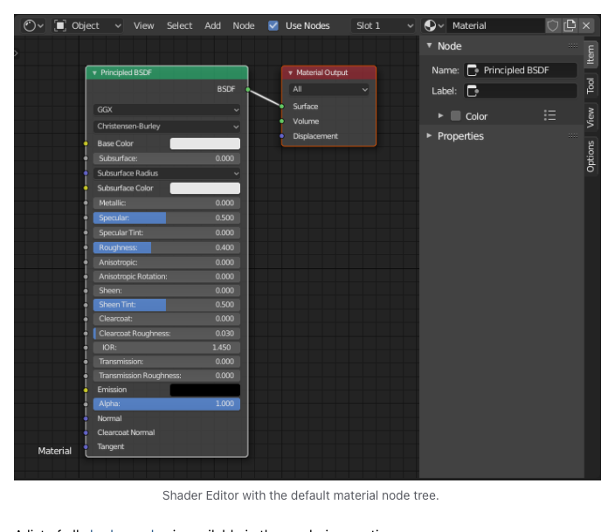
Task: Click the Subsurface Color swatch
Action: pos(205,189)
